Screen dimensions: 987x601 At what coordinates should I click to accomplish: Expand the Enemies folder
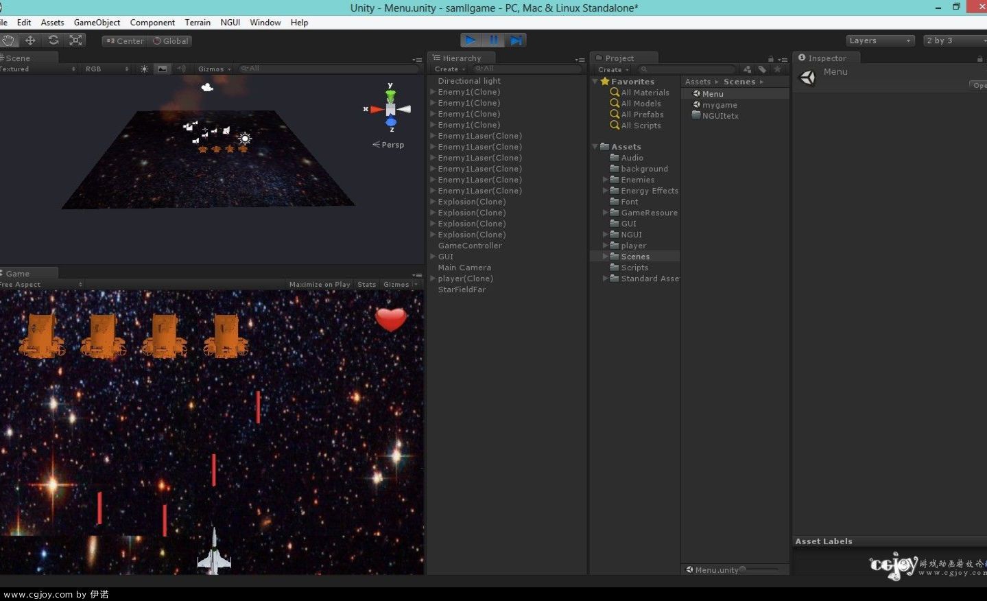[605, 180]
